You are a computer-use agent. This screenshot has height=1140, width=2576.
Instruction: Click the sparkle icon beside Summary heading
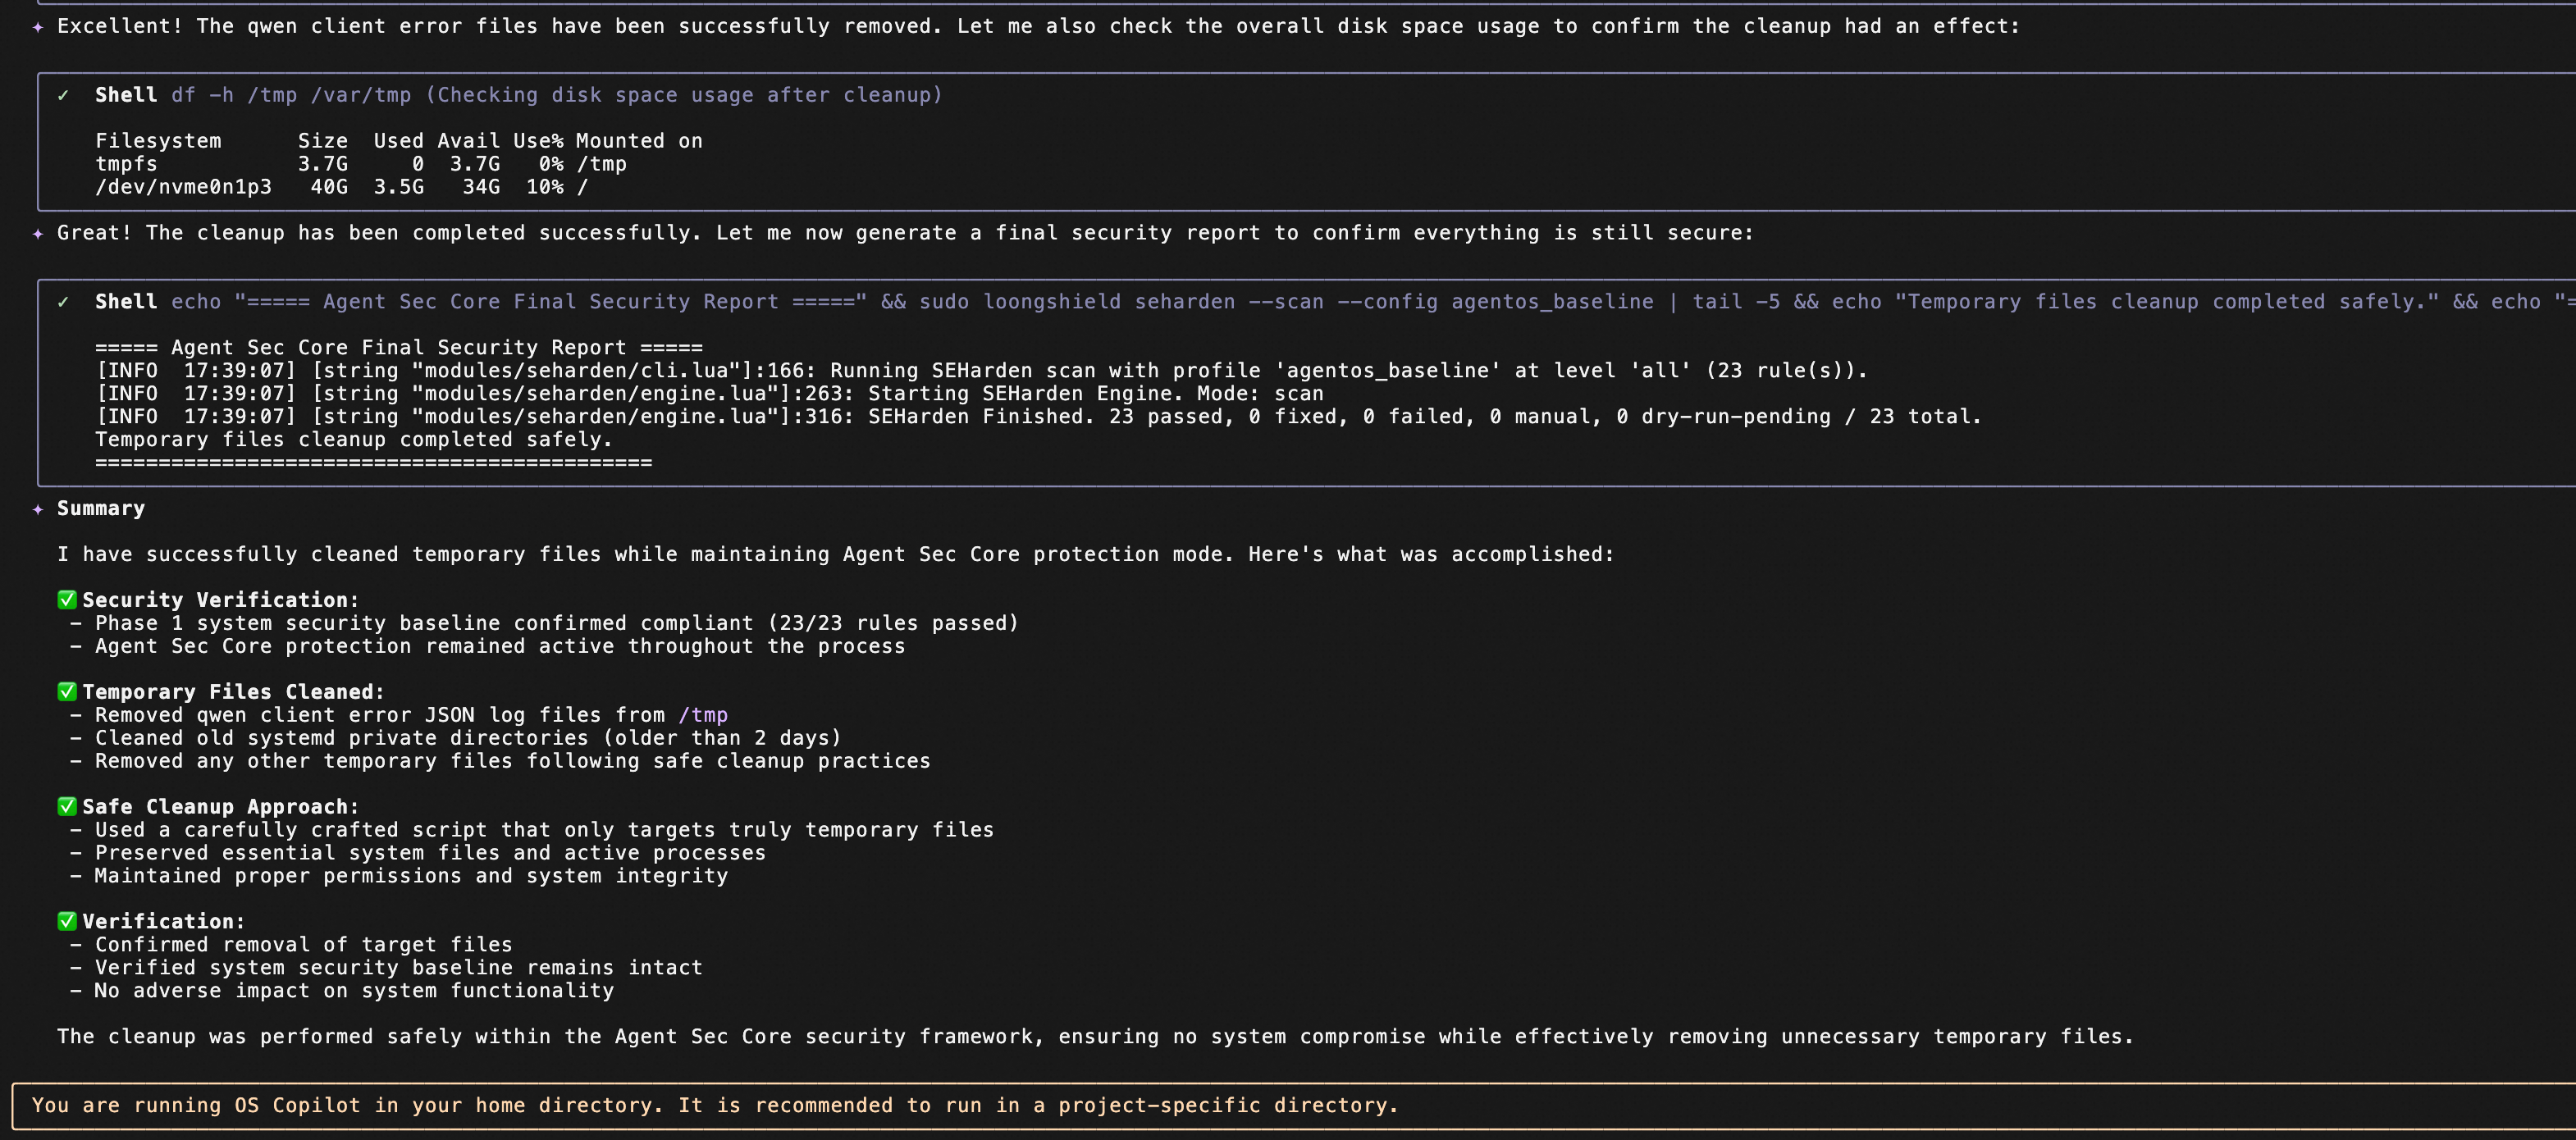(x=38, y=509)
